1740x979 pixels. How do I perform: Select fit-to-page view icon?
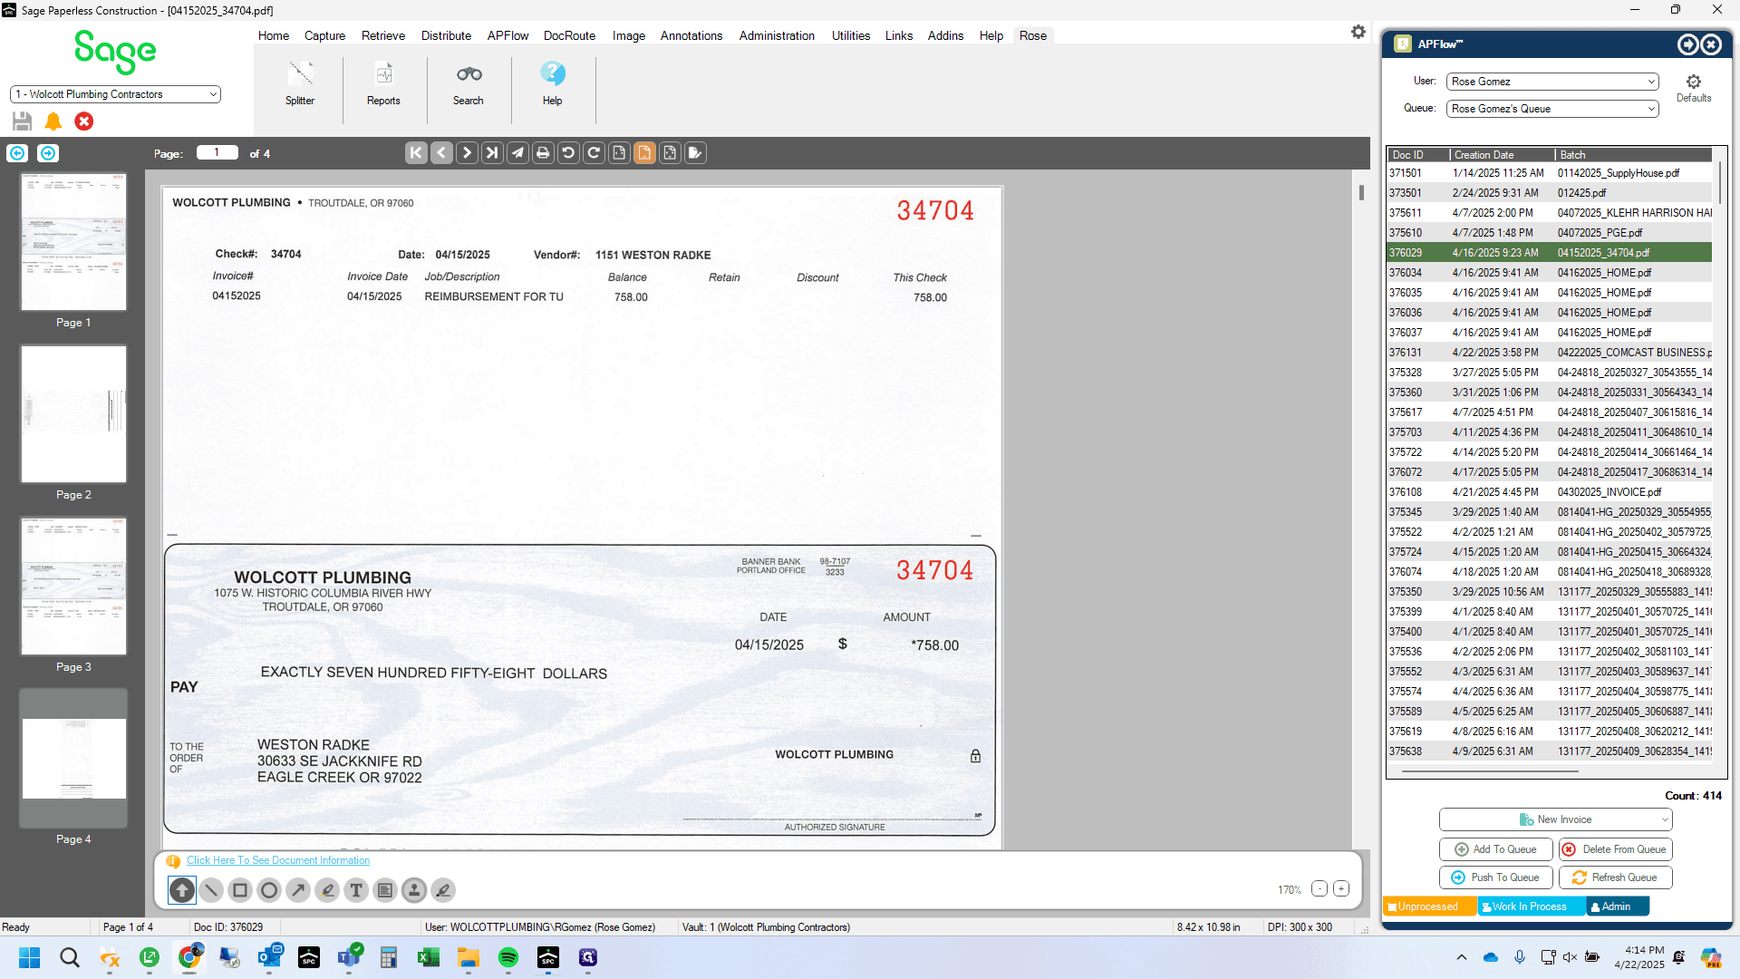point(670,153)
